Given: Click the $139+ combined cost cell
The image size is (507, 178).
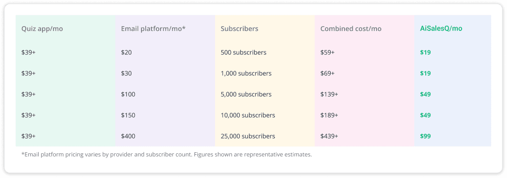Looking at the screenshot, I should tap(329, 94).
